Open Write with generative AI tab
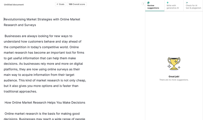 coord(173,5)
